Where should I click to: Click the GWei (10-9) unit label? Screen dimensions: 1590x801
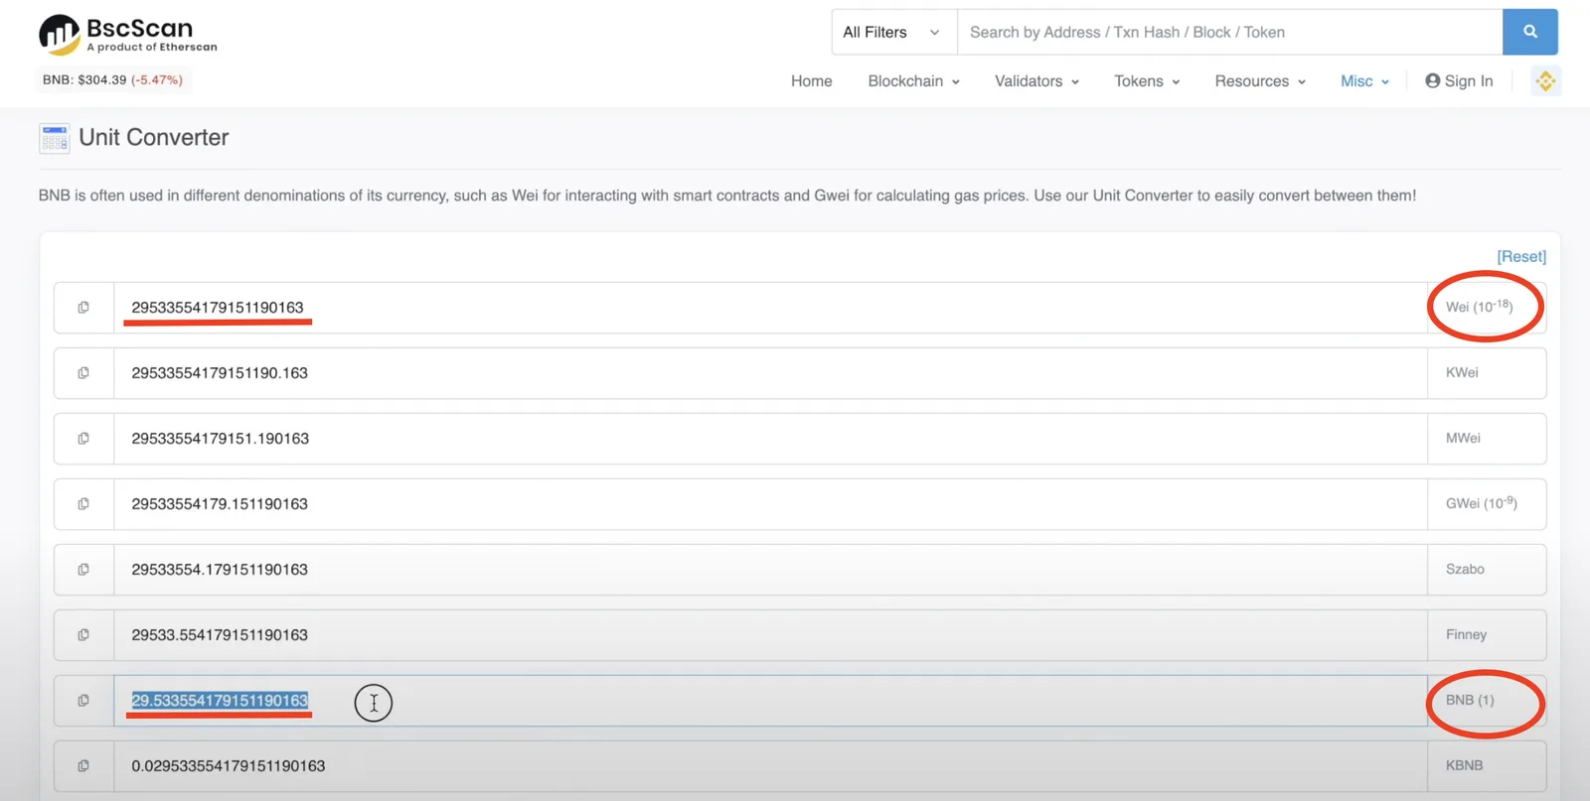tap(1481, 503)
